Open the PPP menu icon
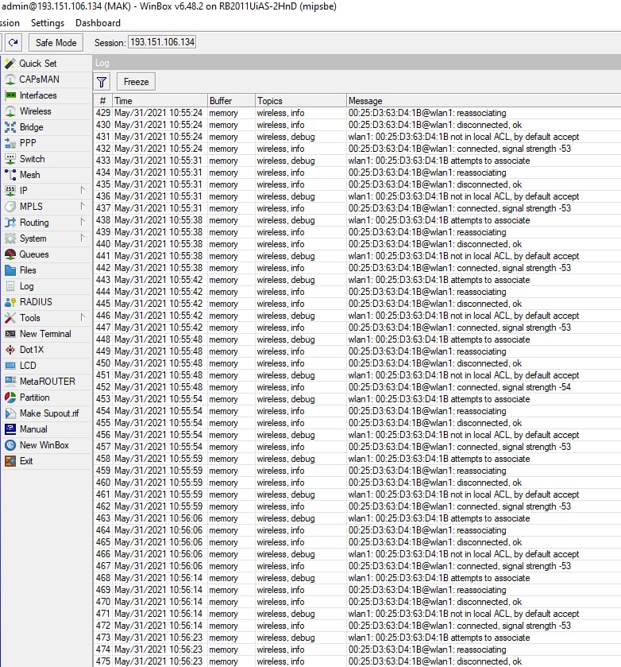 [10, 143]
